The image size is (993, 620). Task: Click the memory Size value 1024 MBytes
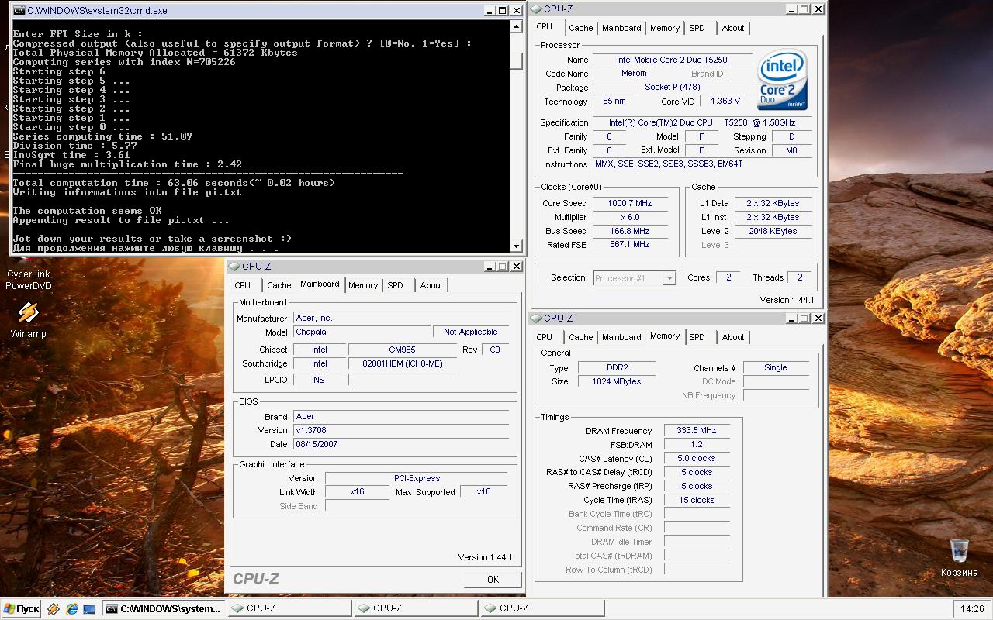pos(618,381)
